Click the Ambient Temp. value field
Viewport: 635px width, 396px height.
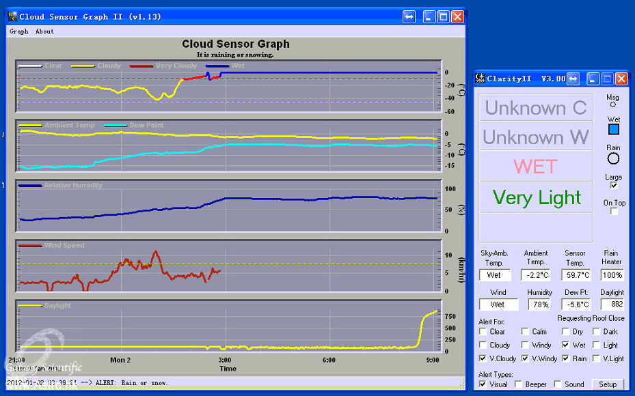pos(535,275)
